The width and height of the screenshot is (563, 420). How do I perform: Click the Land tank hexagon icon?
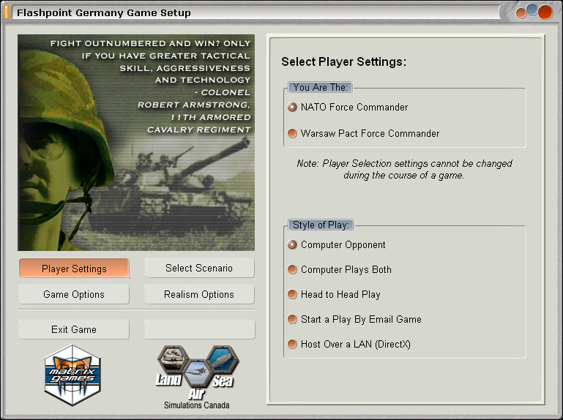pyautogui.click(x=173, y=358)
